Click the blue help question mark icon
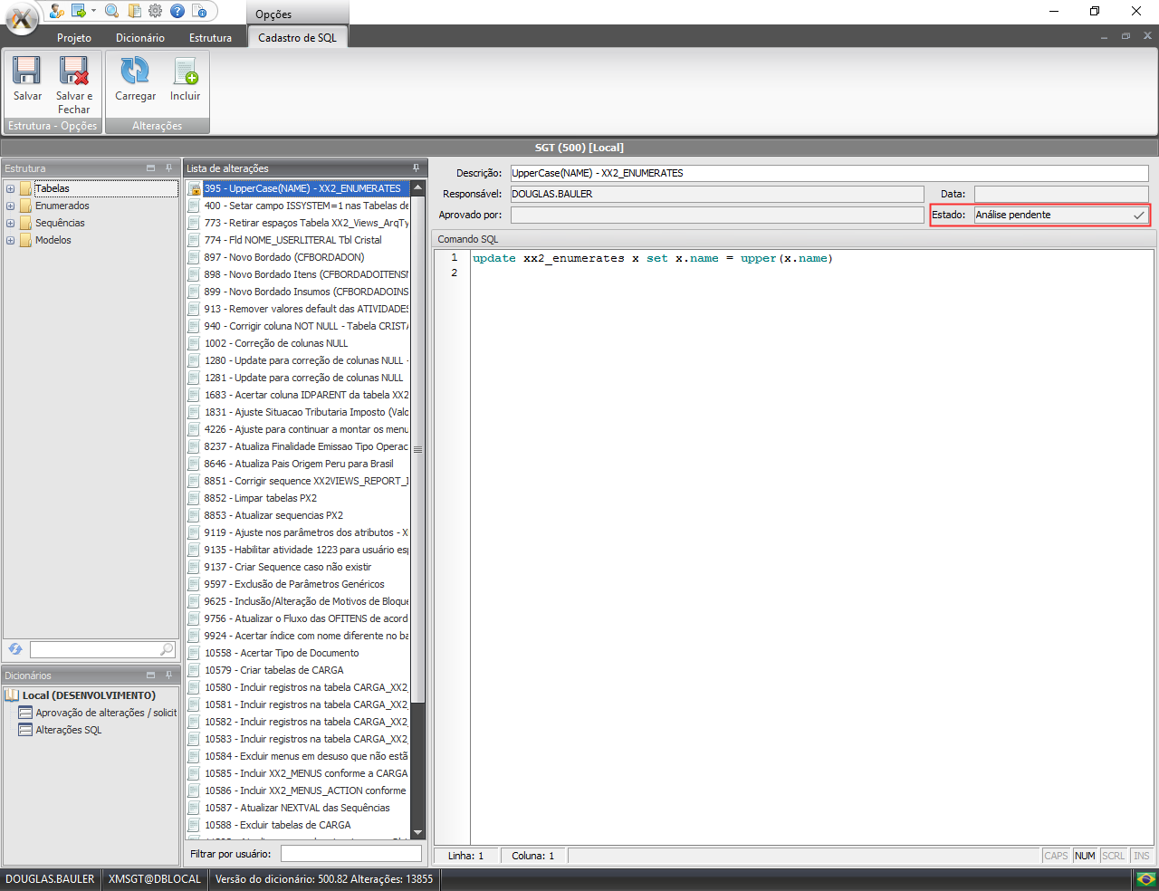 pos(177,11)
